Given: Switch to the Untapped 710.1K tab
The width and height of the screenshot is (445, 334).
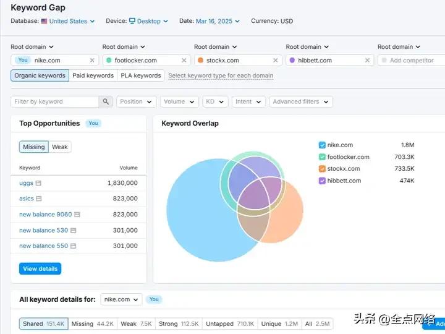Looking at the screenshot, I should point(230,323).
